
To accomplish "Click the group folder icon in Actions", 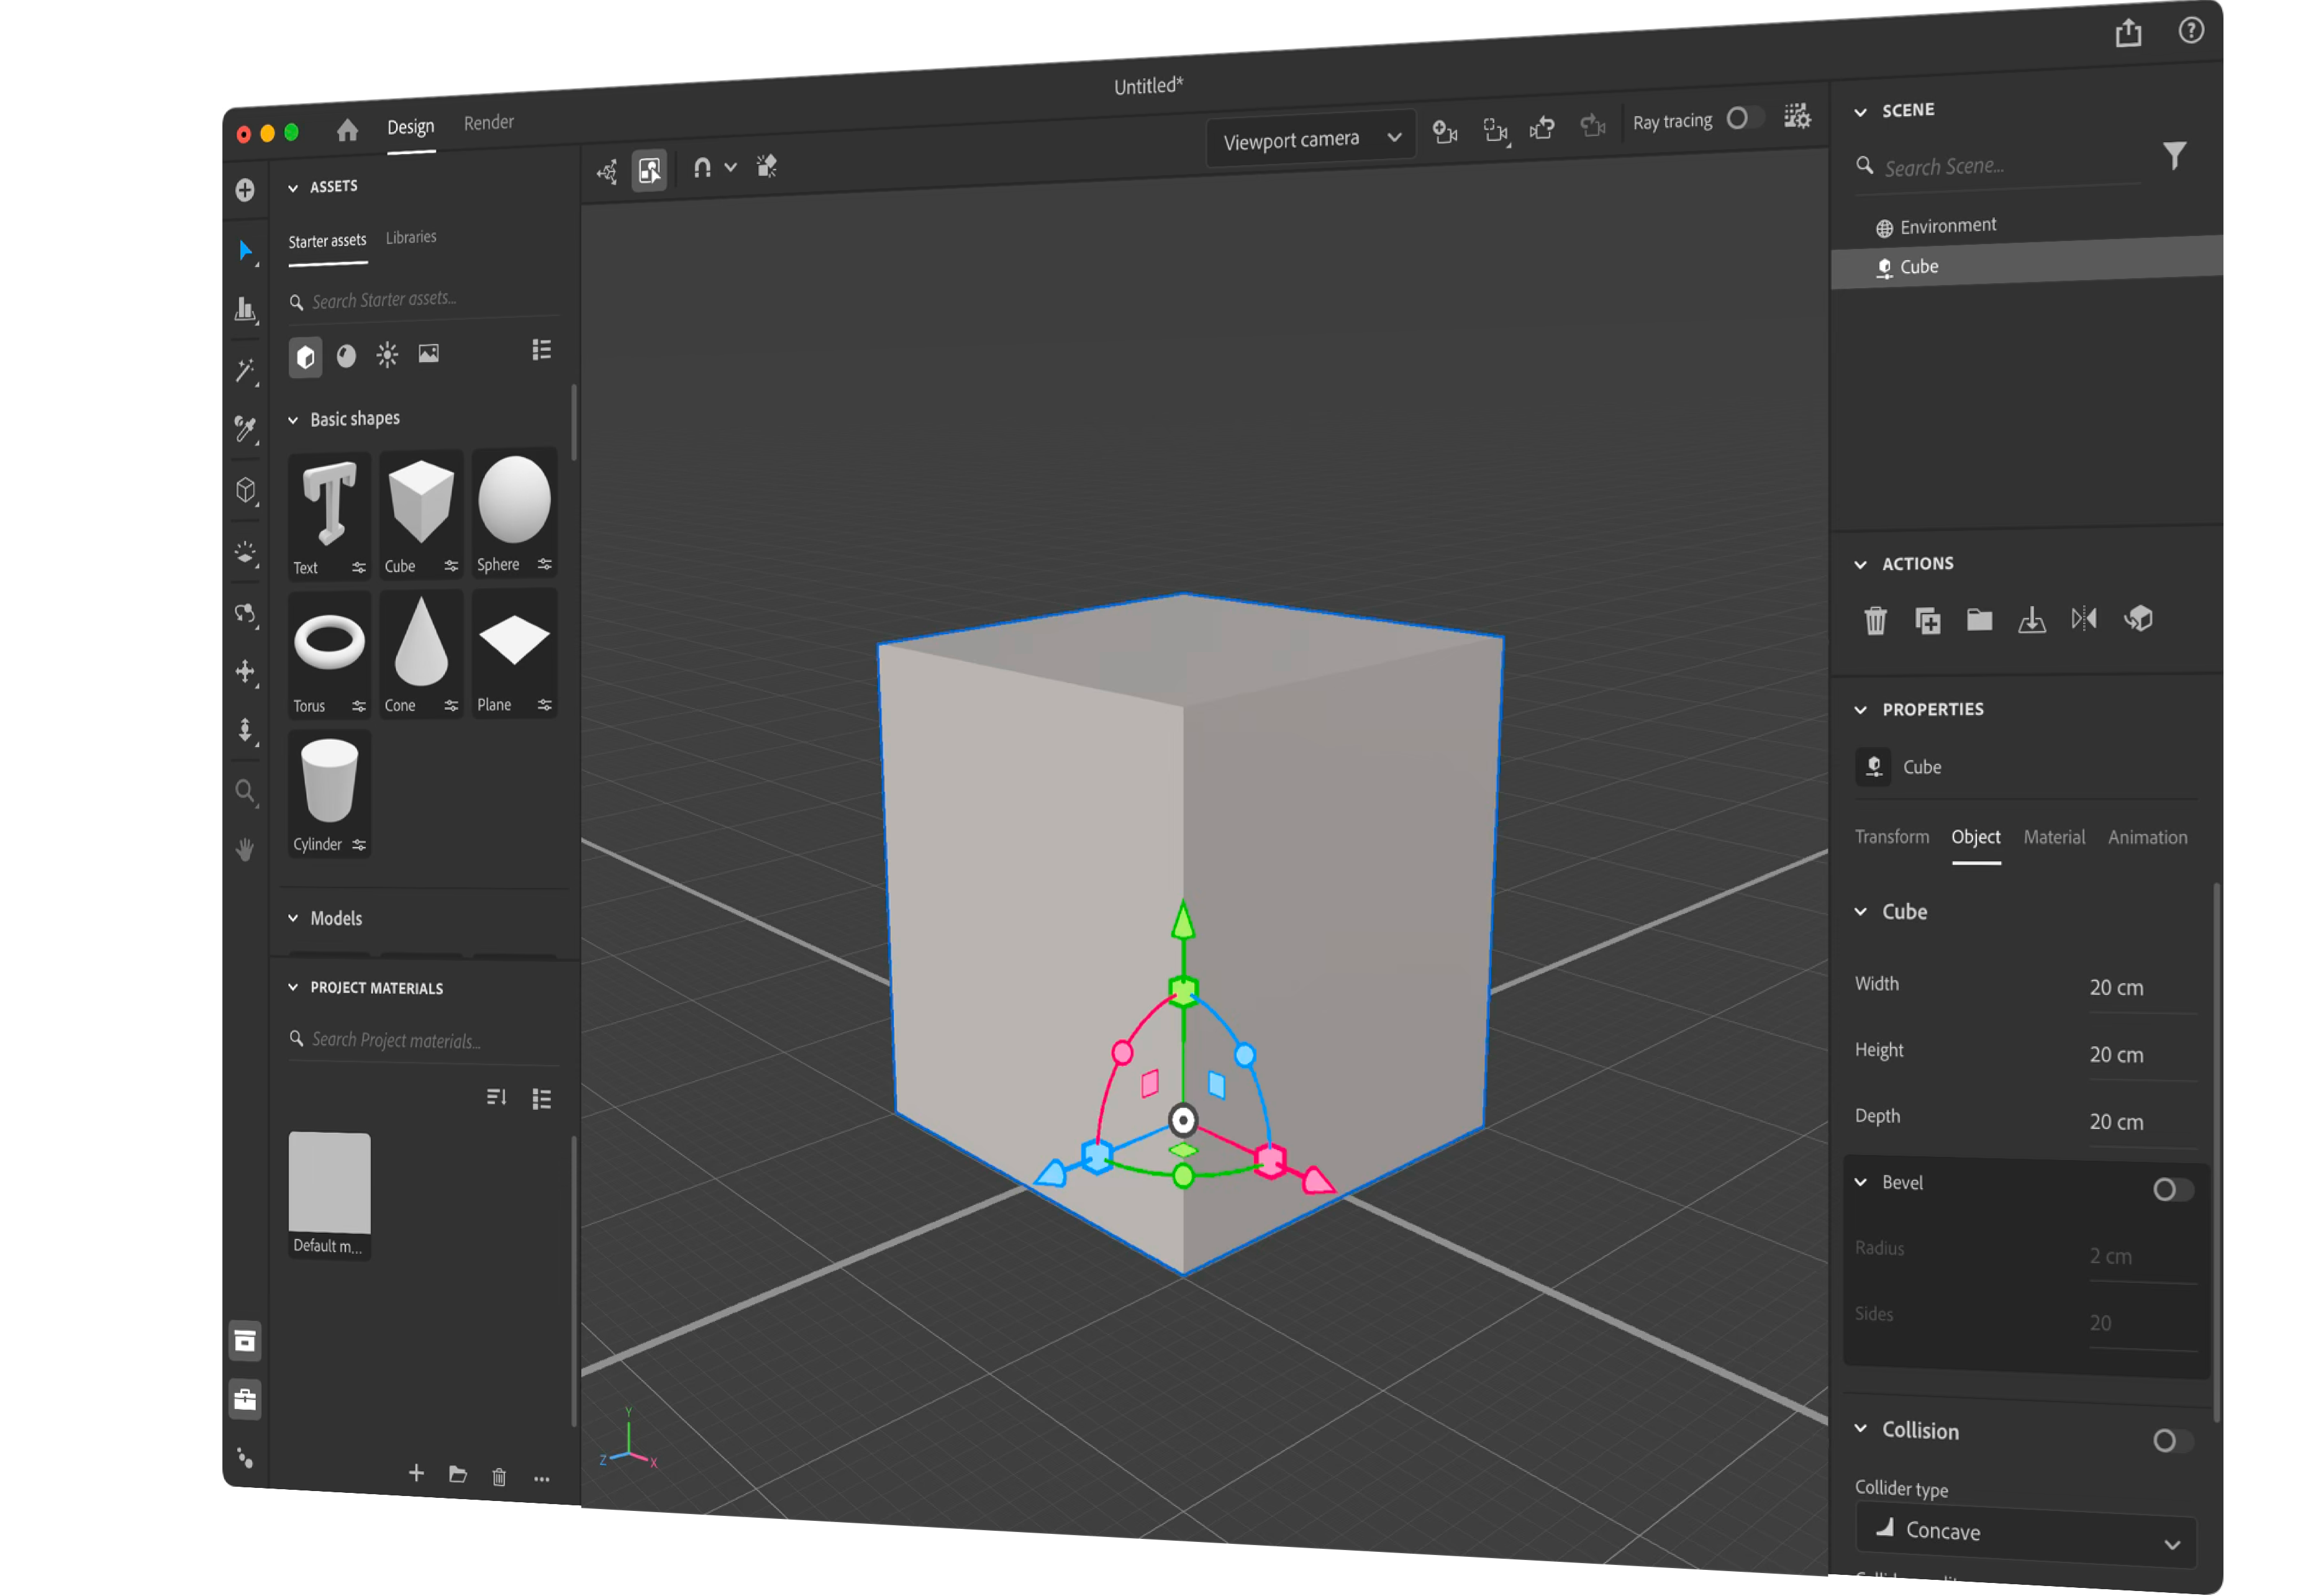I will tap(1979, 620).
